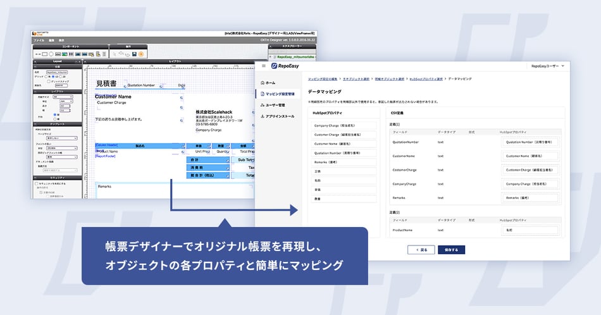Select the rectangle shape component tool

(44, 54)
